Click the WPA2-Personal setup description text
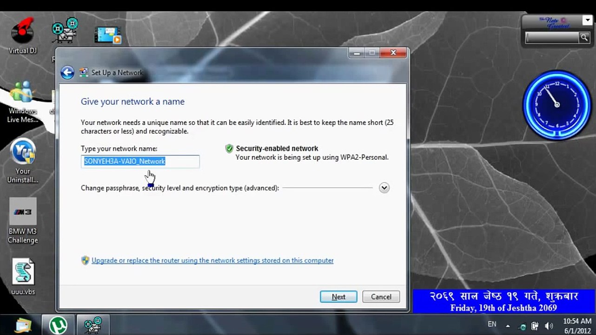This screenshot has height=335, width=596. (312, 157)
